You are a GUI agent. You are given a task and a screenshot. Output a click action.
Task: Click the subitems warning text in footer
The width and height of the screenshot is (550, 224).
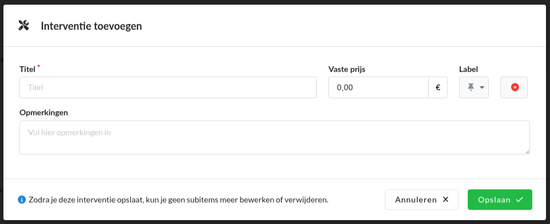point(179,200)
